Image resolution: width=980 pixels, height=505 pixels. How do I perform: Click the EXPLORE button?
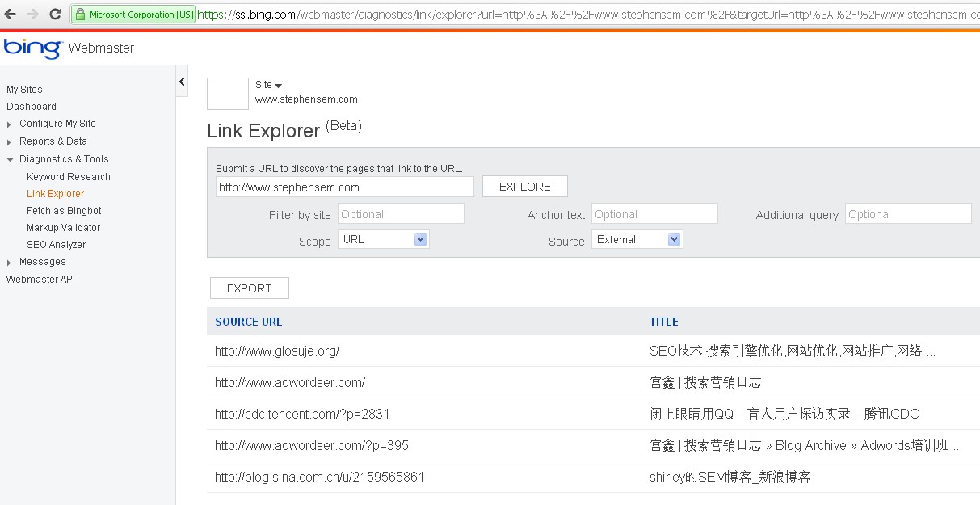coord(525,187)
